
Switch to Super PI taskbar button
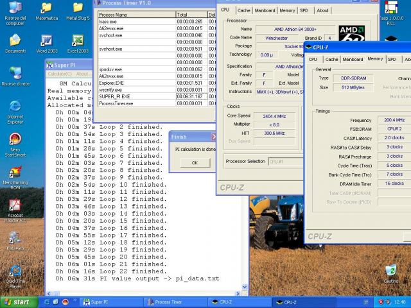coord(111,302)
